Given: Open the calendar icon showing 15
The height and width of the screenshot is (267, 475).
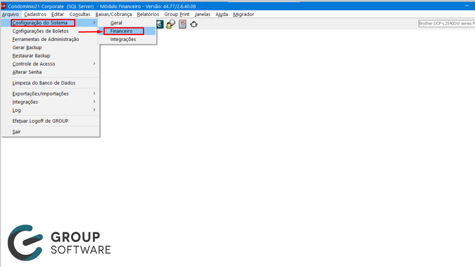Looking at the screenshot, I should [x=182, y=24].
